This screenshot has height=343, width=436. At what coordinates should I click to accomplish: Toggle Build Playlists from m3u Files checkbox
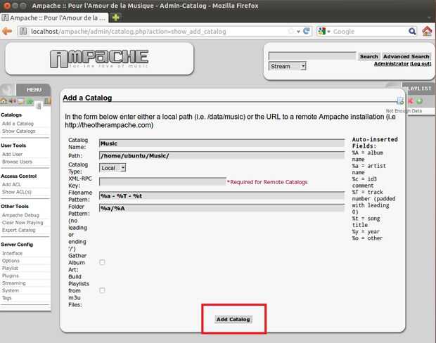coord(102,290)
